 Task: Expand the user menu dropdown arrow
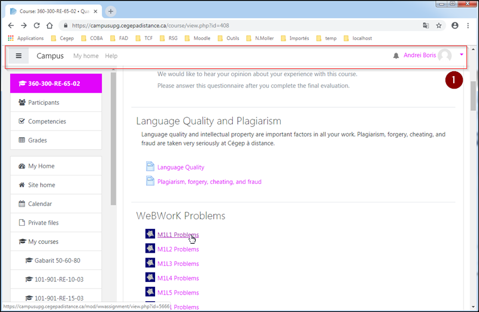[x=462, y=55]
